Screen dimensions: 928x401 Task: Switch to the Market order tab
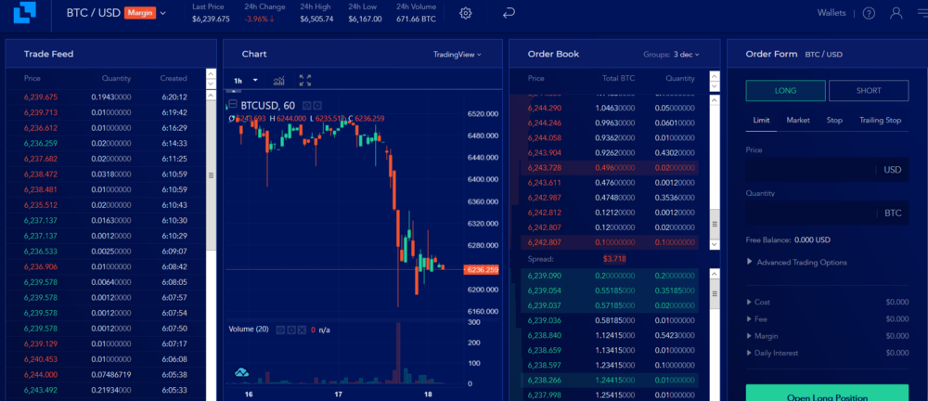(798, 121)
